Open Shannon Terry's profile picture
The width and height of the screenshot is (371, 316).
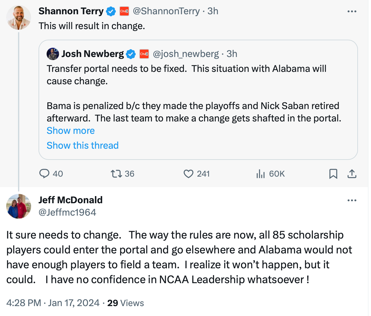[x=19, y=18]
